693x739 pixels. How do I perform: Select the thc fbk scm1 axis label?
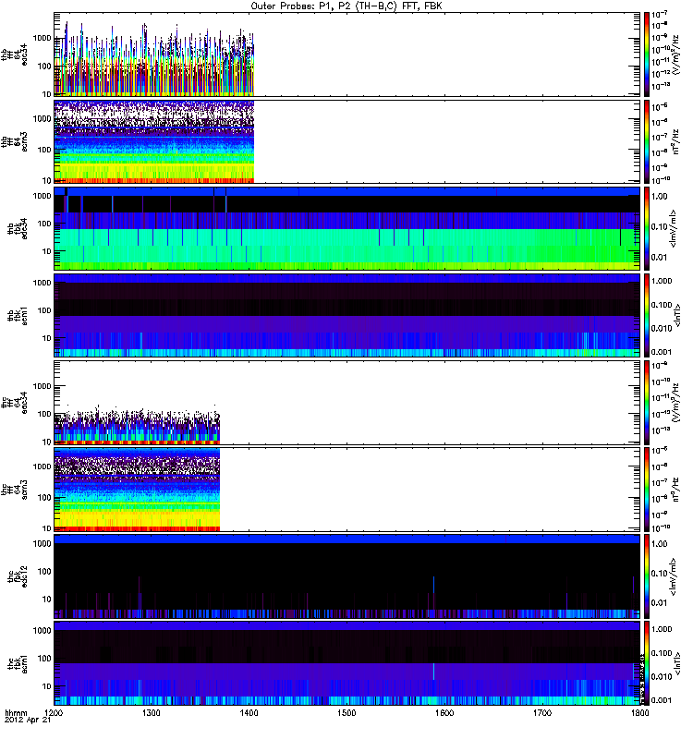pos(17,663)
